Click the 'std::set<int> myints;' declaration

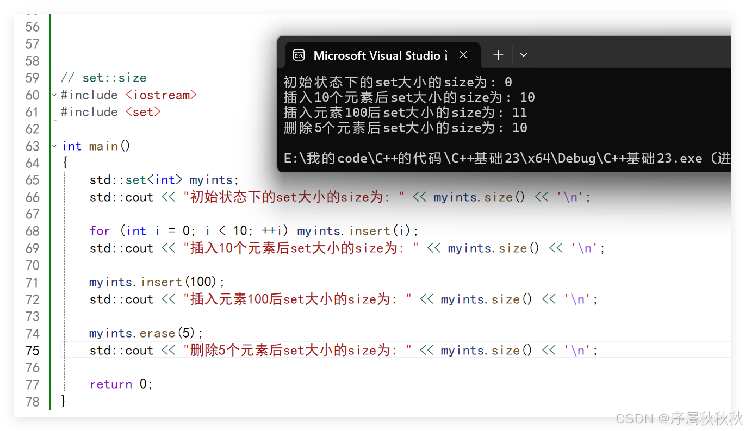pos(164,180)
